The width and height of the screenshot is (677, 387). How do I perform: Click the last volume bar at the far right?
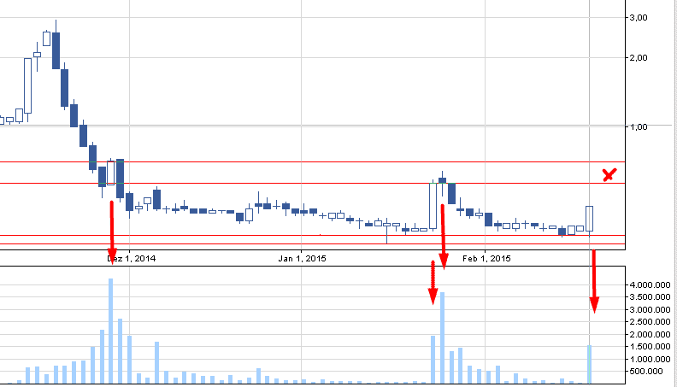click(590, 363)
